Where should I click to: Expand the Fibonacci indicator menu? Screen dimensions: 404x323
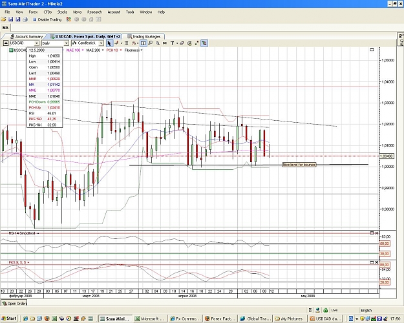[142, 50]
